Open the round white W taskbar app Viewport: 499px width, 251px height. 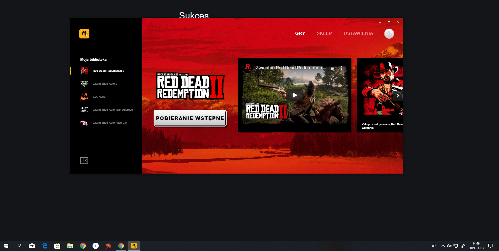click(96, 246)
